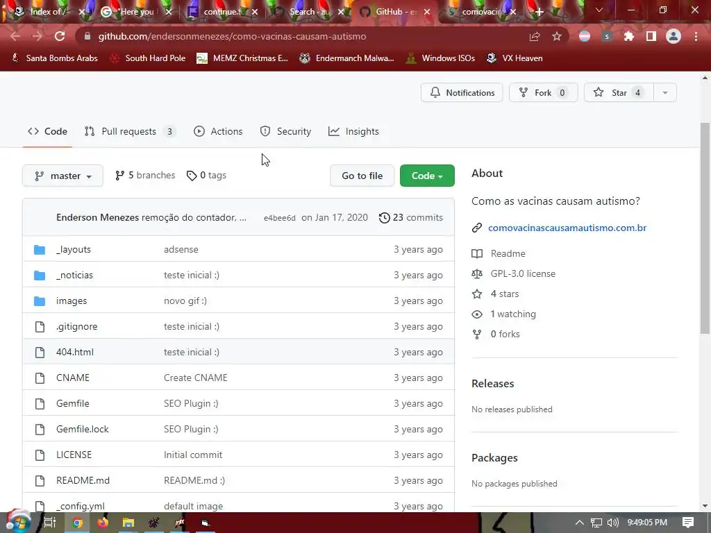The width and height of the screenshot is (711, 533).
Task: Open the README.md file
Action: (x=83, y=480)
